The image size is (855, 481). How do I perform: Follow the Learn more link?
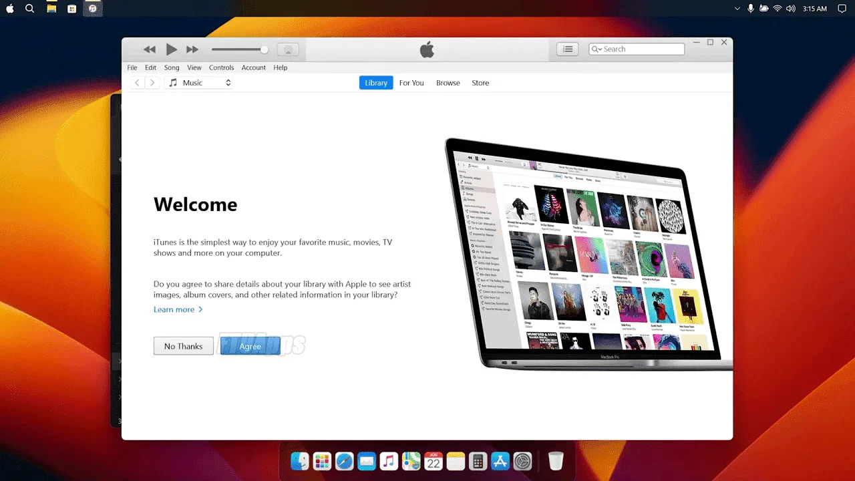[178, 309]
